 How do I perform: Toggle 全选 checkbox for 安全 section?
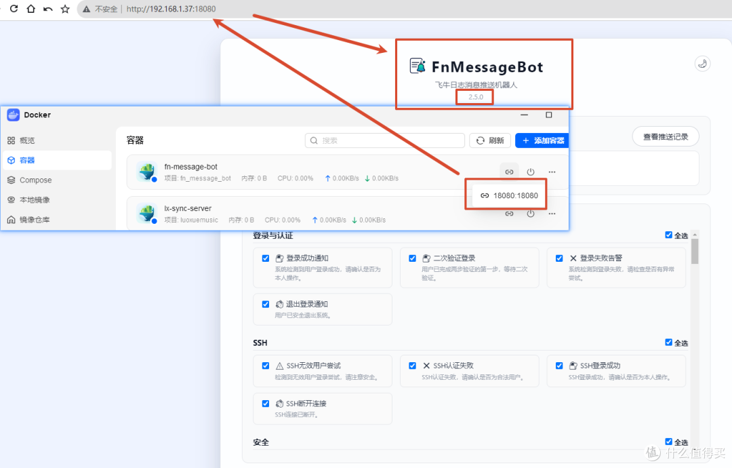pyautogui.click(x=668, y=442)
